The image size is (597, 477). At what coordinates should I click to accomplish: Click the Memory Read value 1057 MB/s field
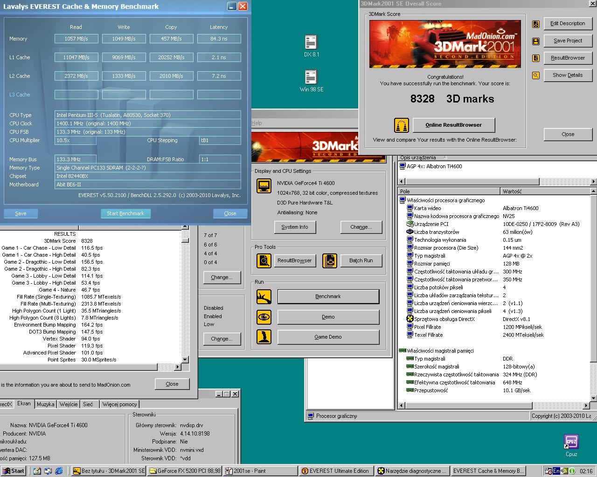click(x=76, y=39)
